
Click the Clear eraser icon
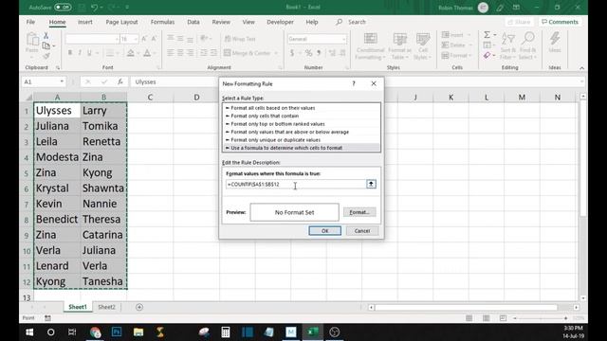pyautogui.click(x=487, y=56)
